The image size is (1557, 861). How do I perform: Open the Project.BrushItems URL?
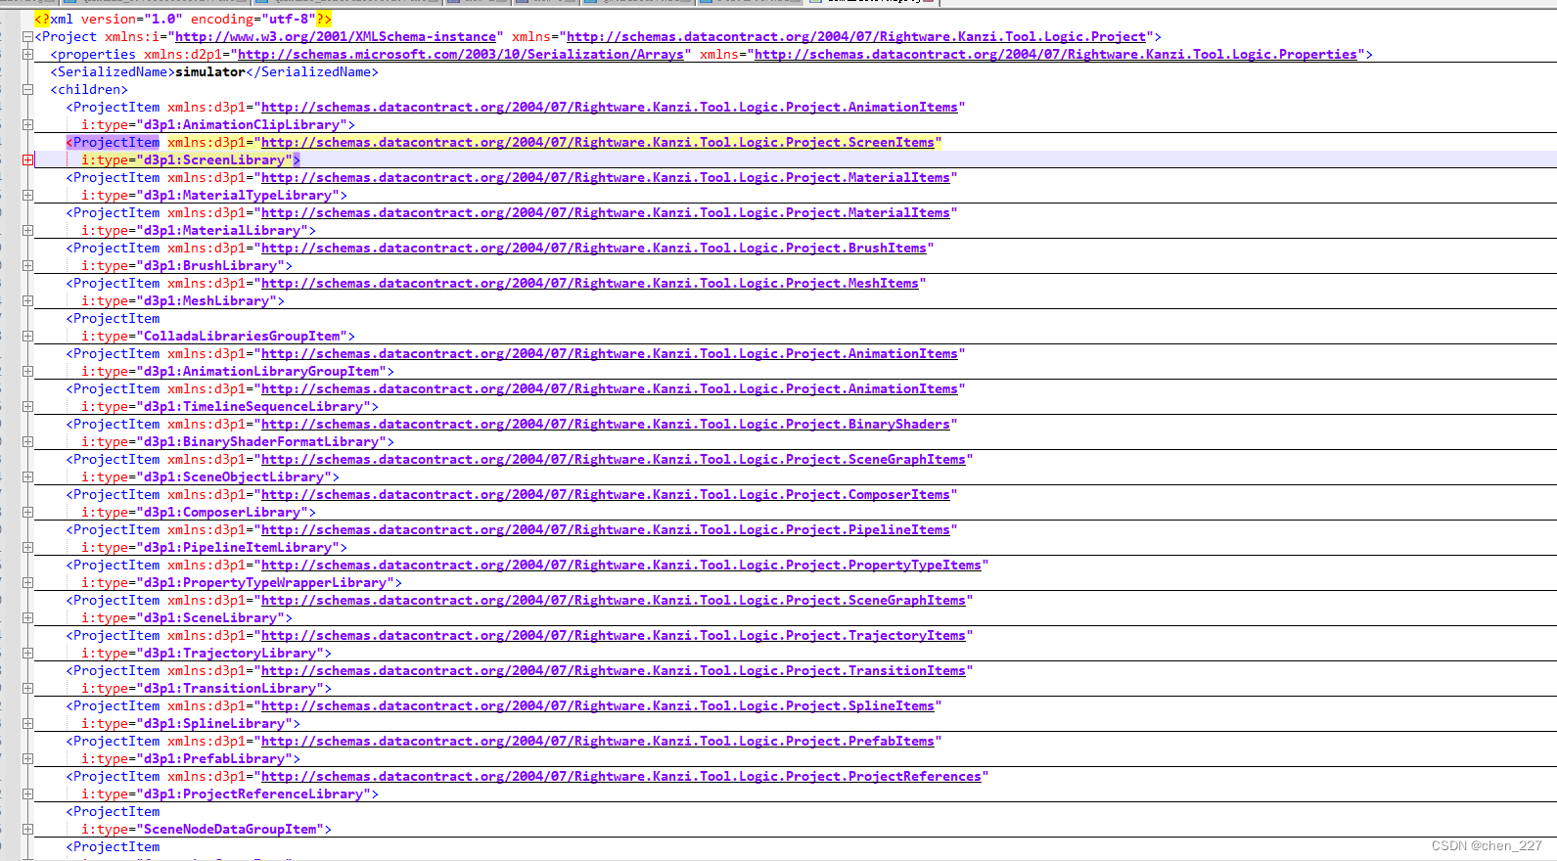tap(594, 249)
